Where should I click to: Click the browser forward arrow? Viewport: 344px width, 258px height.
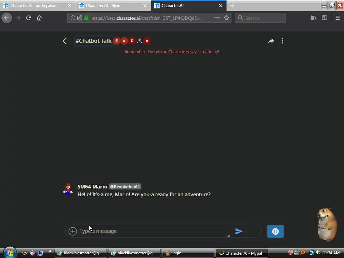pyautogui.click(x=18, y=18)
